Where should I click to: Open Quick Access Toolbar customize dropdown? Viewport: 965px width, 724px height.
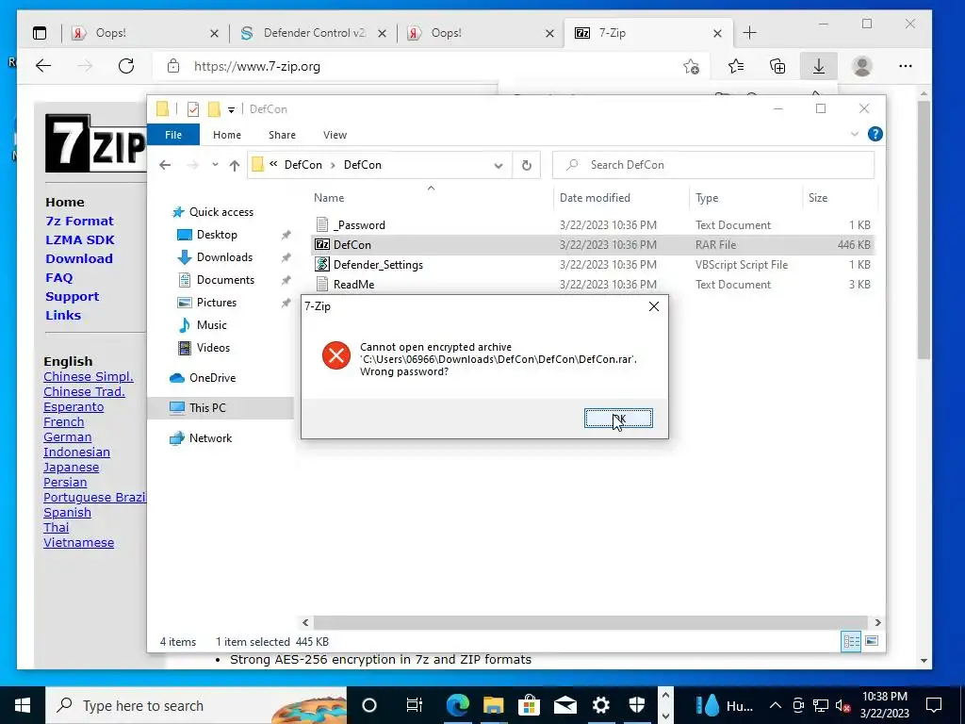point(232,109)
